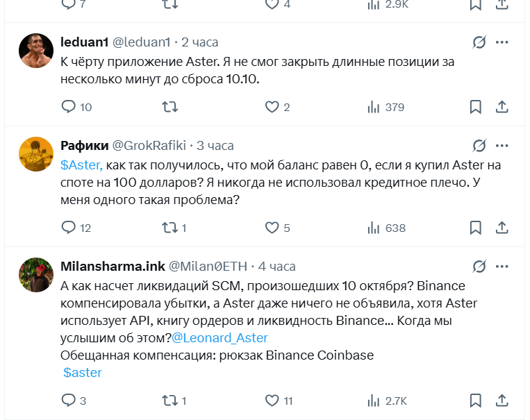Open more options for Milansharma.ink post

click(502, 266)
